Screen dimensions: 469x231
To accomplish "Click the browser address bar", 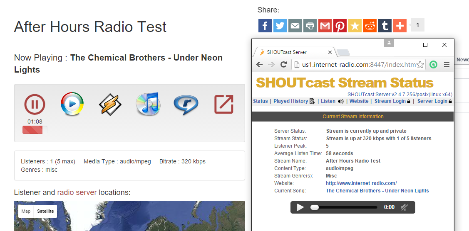I will (x=358, y=65).
